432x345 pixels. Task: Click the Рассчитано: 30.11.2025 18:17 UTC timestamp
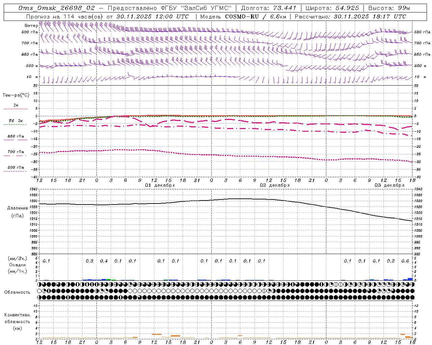(x=350, y=17)
